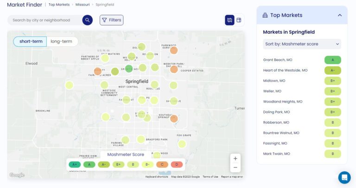Screen dimensions: 356x188
Task: Select long-term rental toggle
Action: (x=62, y=41)
